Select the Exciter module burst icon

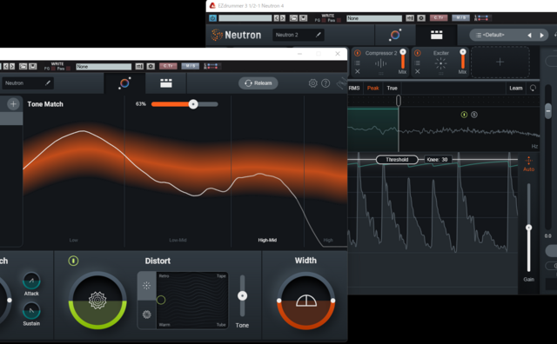[x=440, y=63]
